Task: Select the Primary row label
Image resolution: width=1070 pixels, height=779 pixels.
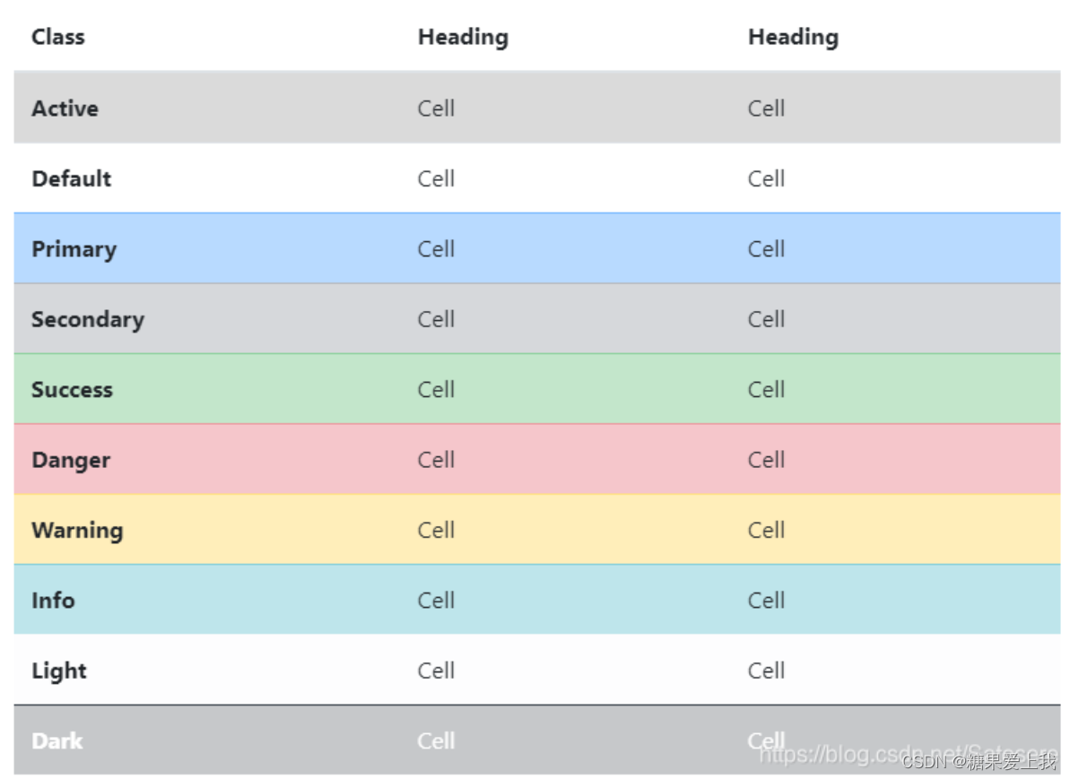Action: 74,249
